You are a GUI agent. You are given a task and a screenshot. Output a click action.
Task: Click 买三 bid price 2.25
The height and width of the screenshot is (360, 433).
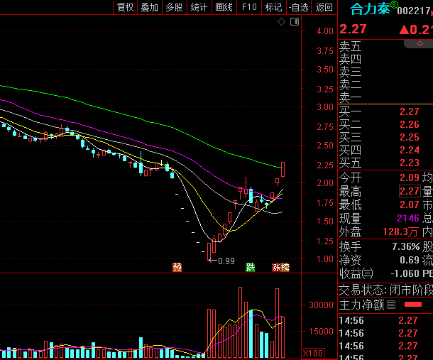pyautogui.click(x=410, y=137)
